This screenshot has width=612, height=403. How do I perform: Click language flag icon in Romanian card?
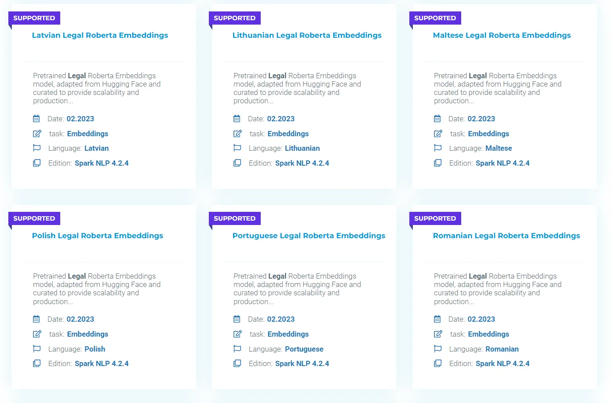click(438, 349)
